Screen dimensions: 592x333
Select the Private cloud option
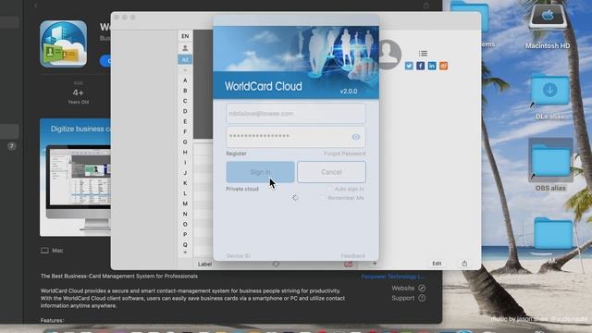coord(242,189)
